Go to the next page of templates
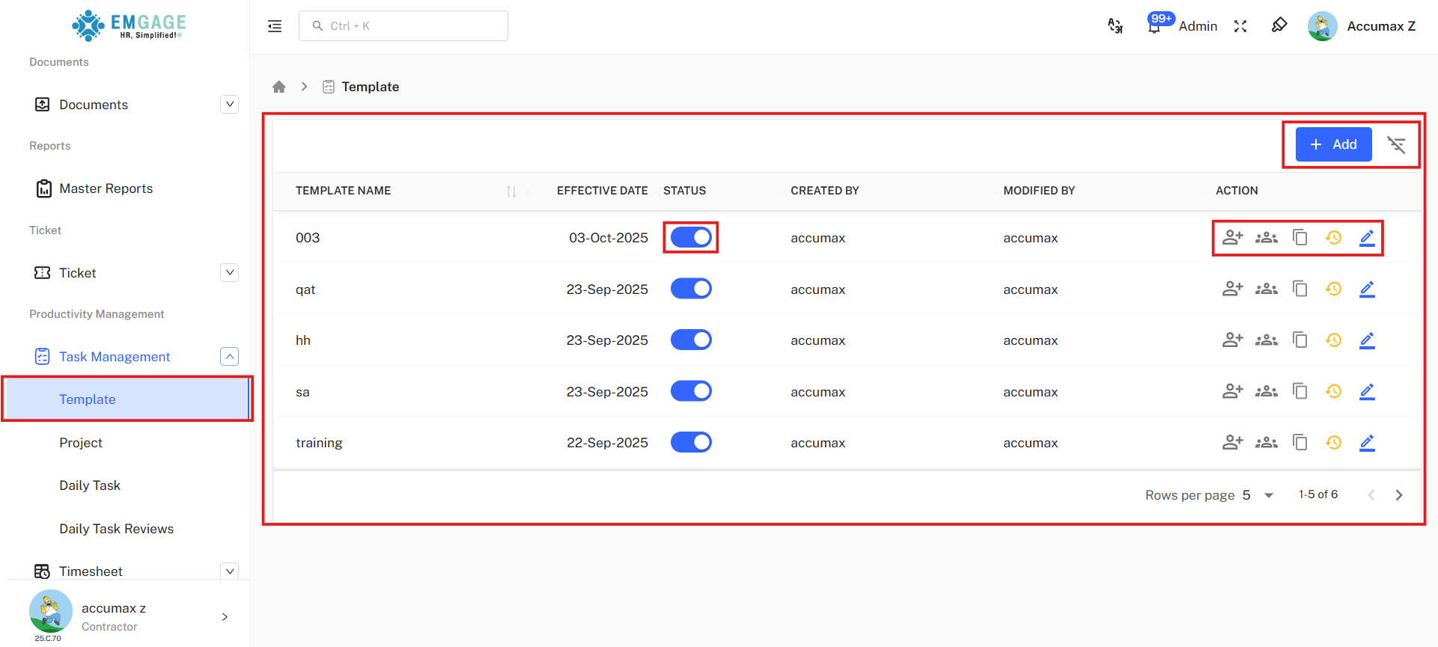1438x647 pixels. pyautogui.click(x=1398, y=495)
